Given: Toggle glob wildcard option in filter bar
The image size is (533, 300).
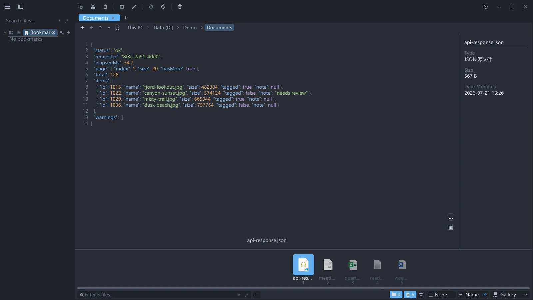Looking at the screenshot, I should tap(239, 295).
